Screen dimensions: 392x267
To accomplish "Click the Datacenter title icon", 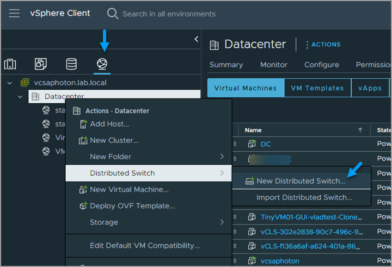I will tap(215, 45).
